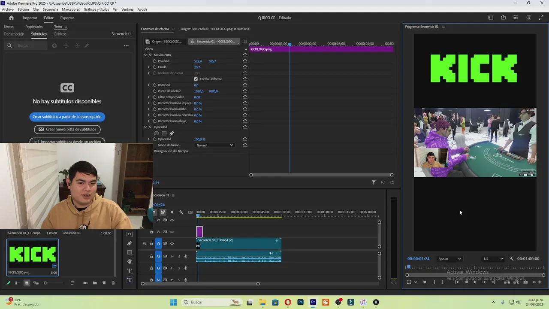Open the button editor plus icon

tap(540, 282)
